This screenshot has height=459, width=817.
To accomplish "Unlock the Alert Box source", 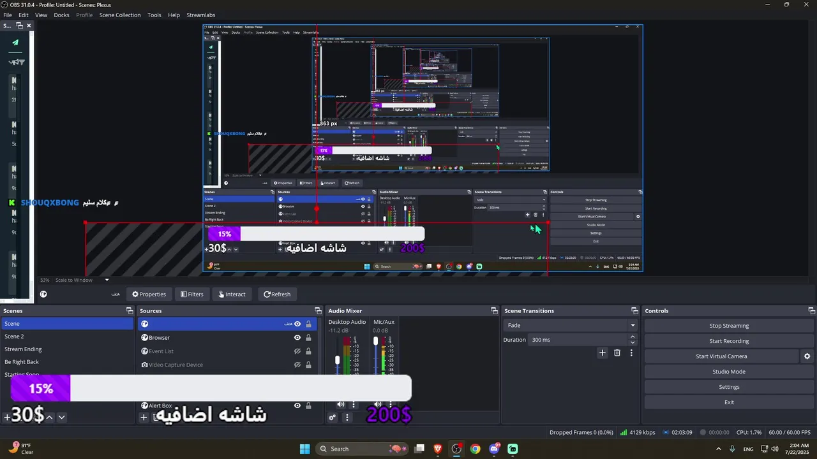I will pos(308,405).
